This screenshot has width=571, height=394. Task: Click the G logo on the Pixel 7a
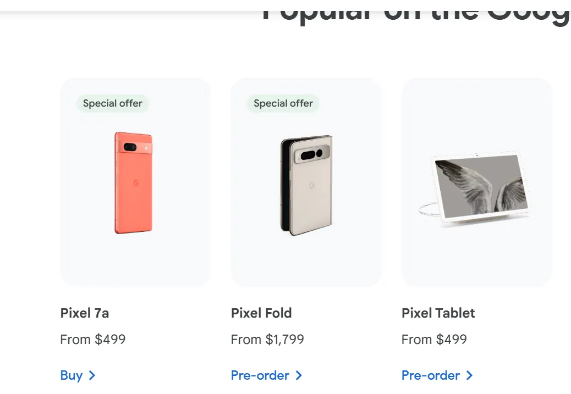(135, 183)
